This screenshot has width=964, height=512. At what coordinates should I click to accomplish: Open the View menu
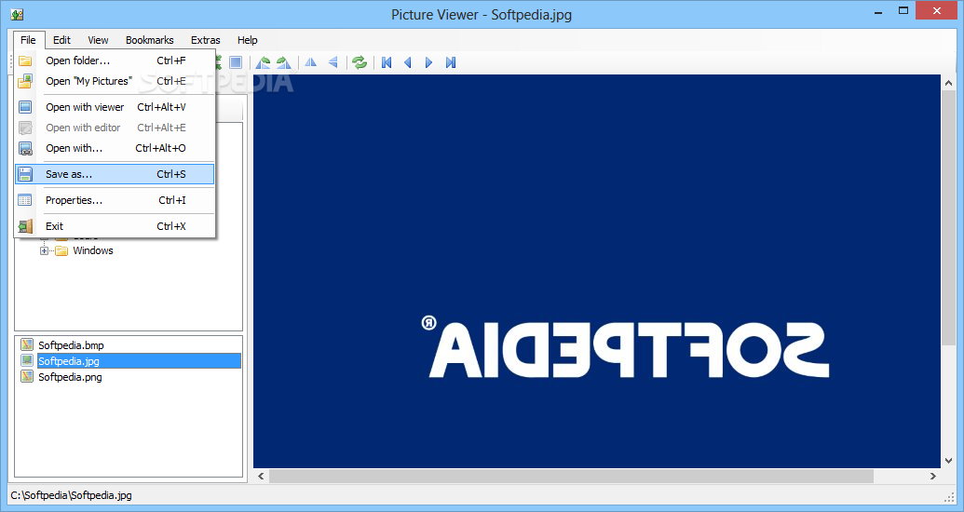98,40
